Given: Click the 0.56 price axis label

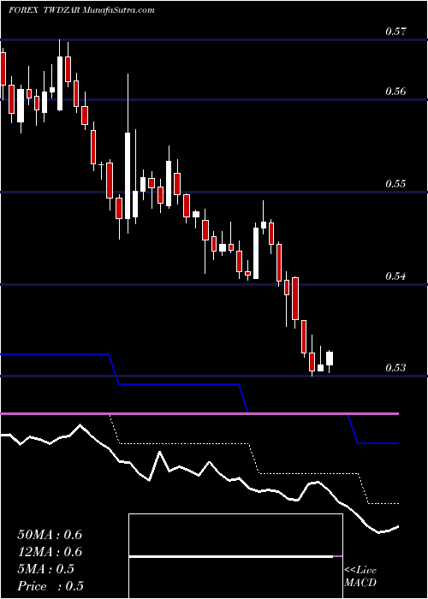Looking at the screenshot, I should coord(395,92).
